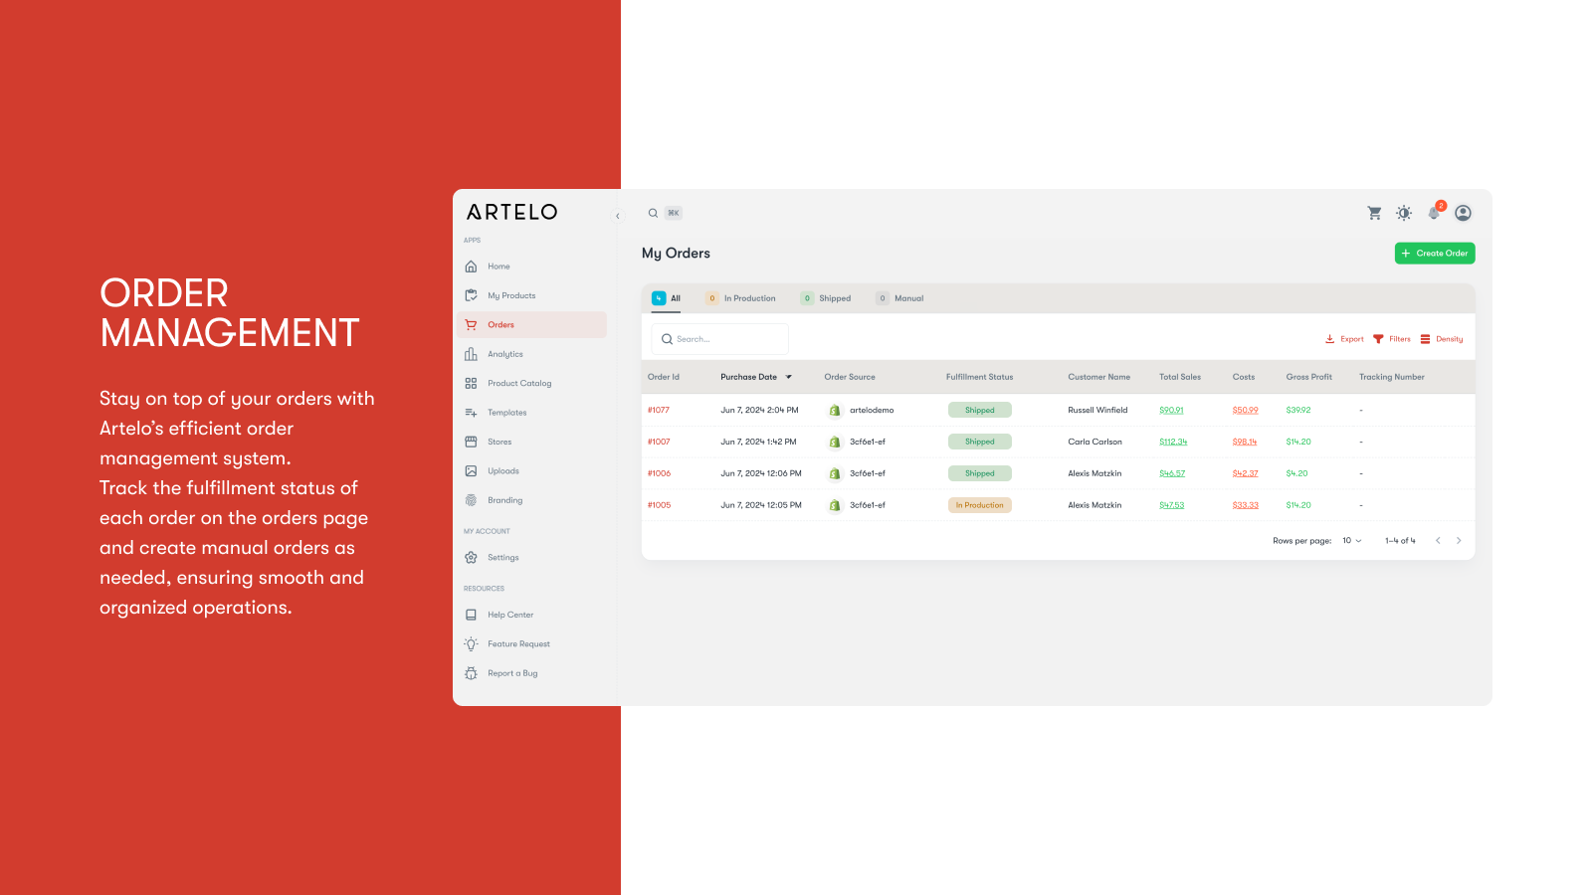Screen dimensions: 1592x895
Task: Open order #1007 link
Action: [659, 442]
